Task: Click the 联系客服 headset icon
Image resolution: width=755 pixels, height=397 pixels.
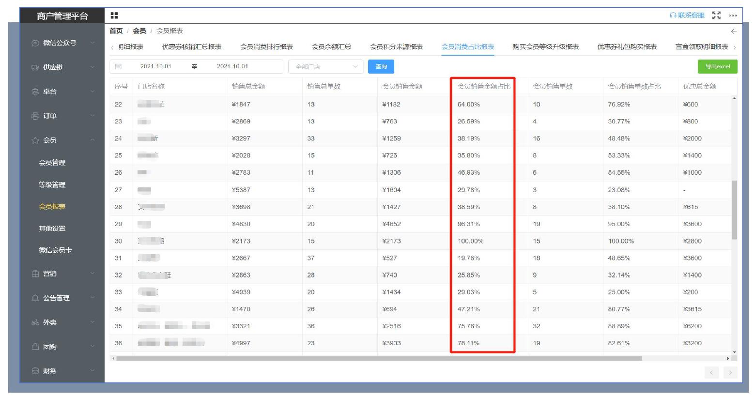Action: click(673, 15)
